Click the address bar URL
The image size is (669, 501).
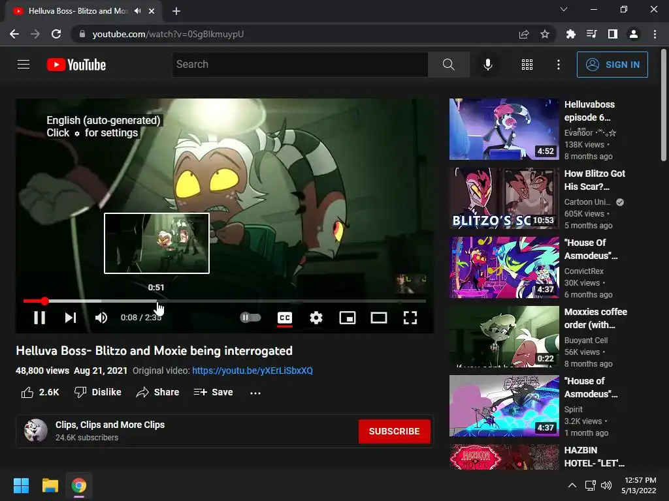coord(168,34)
